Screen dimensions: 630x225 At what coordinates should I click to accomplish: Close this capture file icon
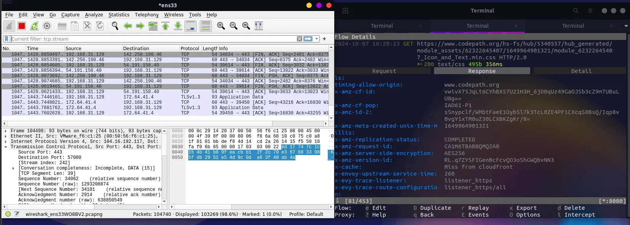[87, 26]
